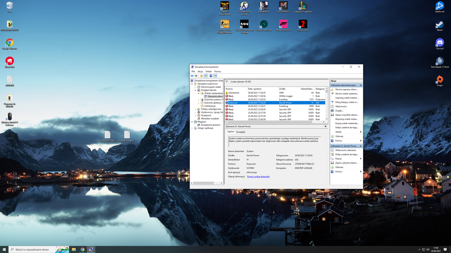
Task: Open the Plik menu
Action: click(193, 72)
